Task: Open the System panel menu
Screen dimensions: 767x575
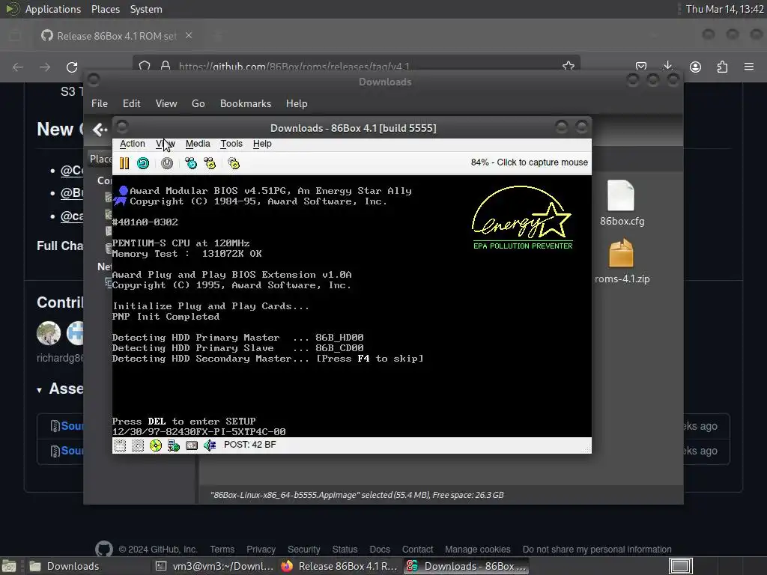Action: coord(146,9)
